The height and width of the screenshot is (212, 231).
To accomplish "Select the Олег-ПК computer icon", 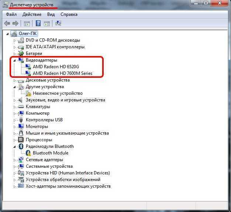I will [14, 34].
